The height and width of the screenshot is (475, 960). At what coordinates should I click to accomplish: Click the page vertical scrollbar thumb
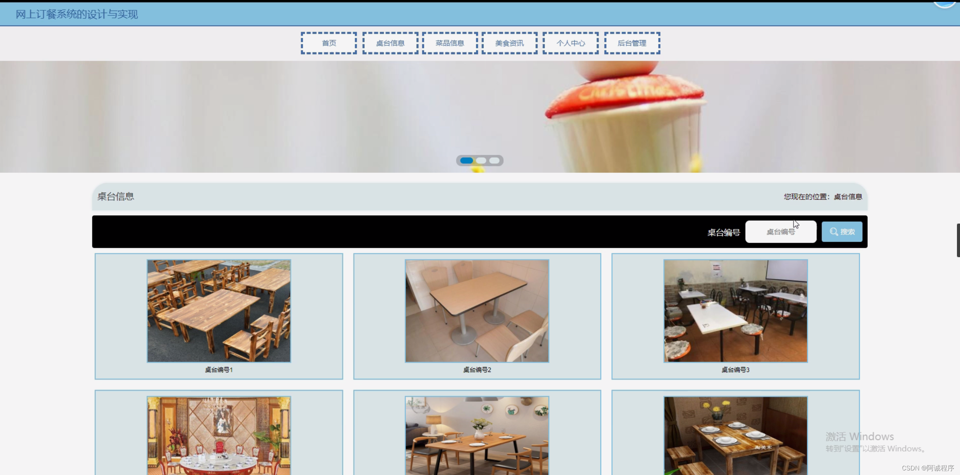point(958,240)
